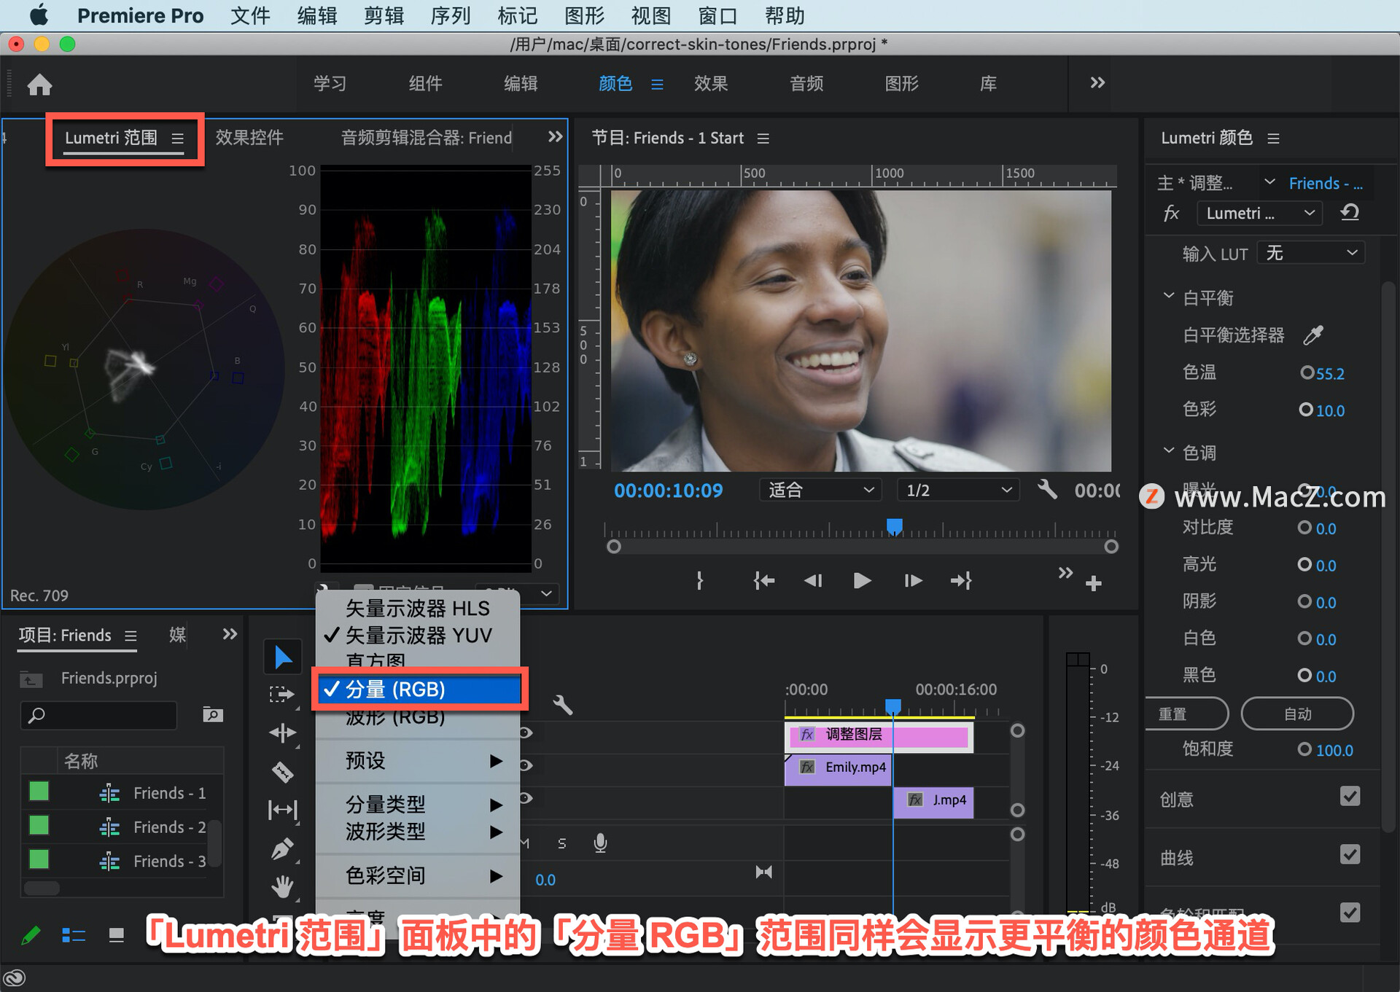Viewport: 1400px width, 992px height.
Task: Open the 适合 zoom level dropdown
Action: click(820, 490)
